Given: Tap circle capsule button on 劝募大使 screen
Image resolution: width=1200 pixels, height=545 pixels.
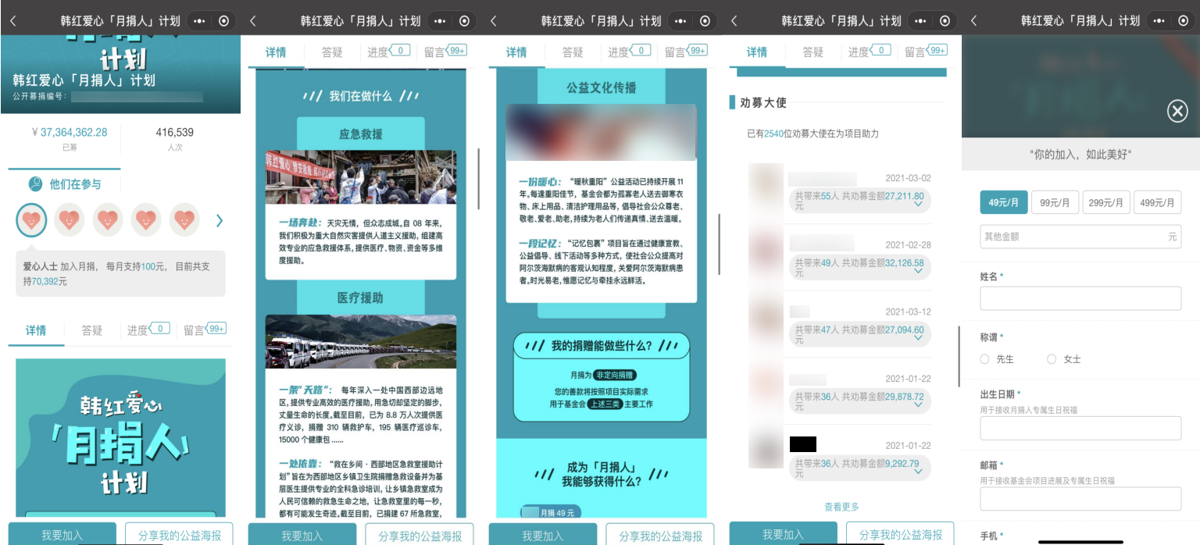Looking at the screenshot, I should (945, 21).
